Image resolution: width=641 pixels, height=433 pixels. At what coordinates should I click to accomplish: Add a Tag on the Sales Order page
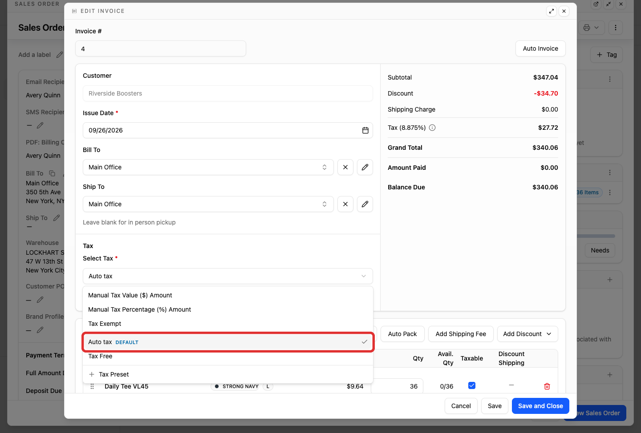pos(606,55)
